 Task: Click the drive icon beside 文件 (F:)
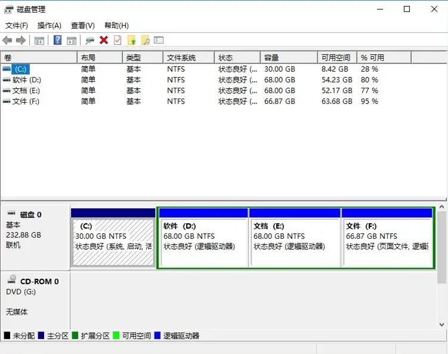(x=7, y=101)
